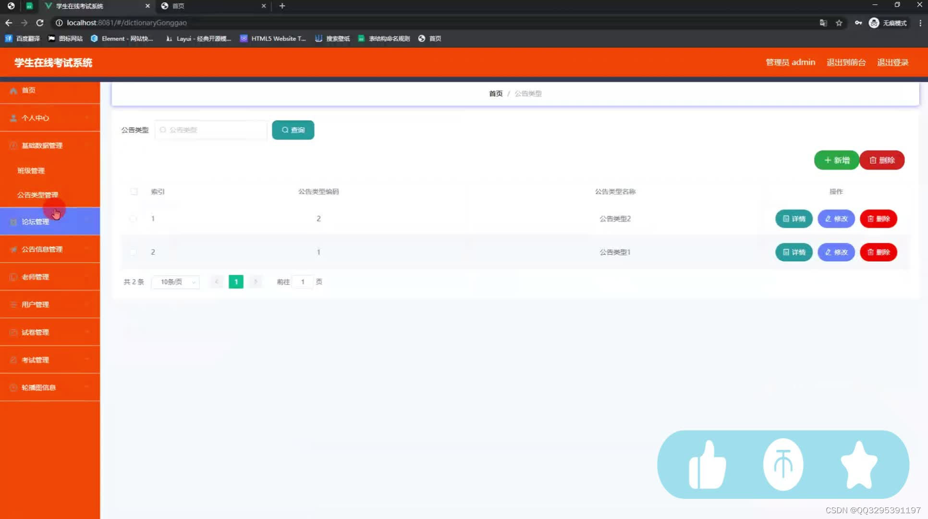The width and height of the screenshot is (928, 519).
Task: Click the 修改 icon for 公告类型2
Action: pyautogui.click(x=836, y=218)
